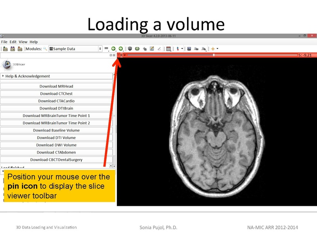Click Download MRHead button

point(56,86)
